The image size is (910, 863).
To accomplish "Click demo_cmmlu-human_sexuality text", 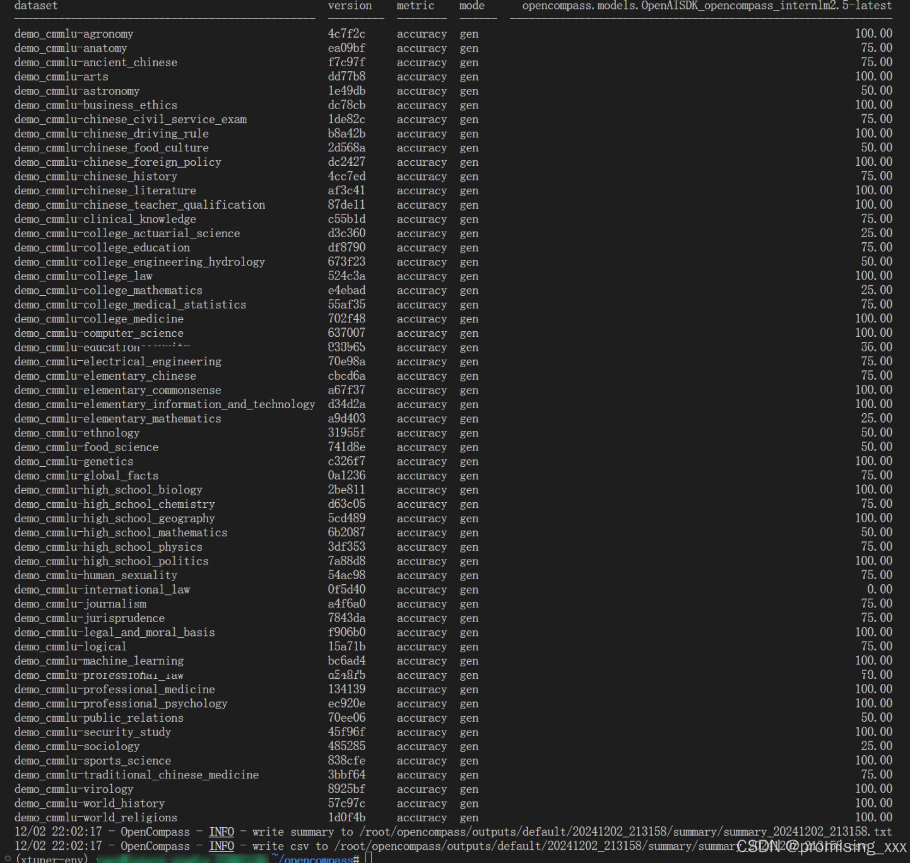I will [96, 575].
